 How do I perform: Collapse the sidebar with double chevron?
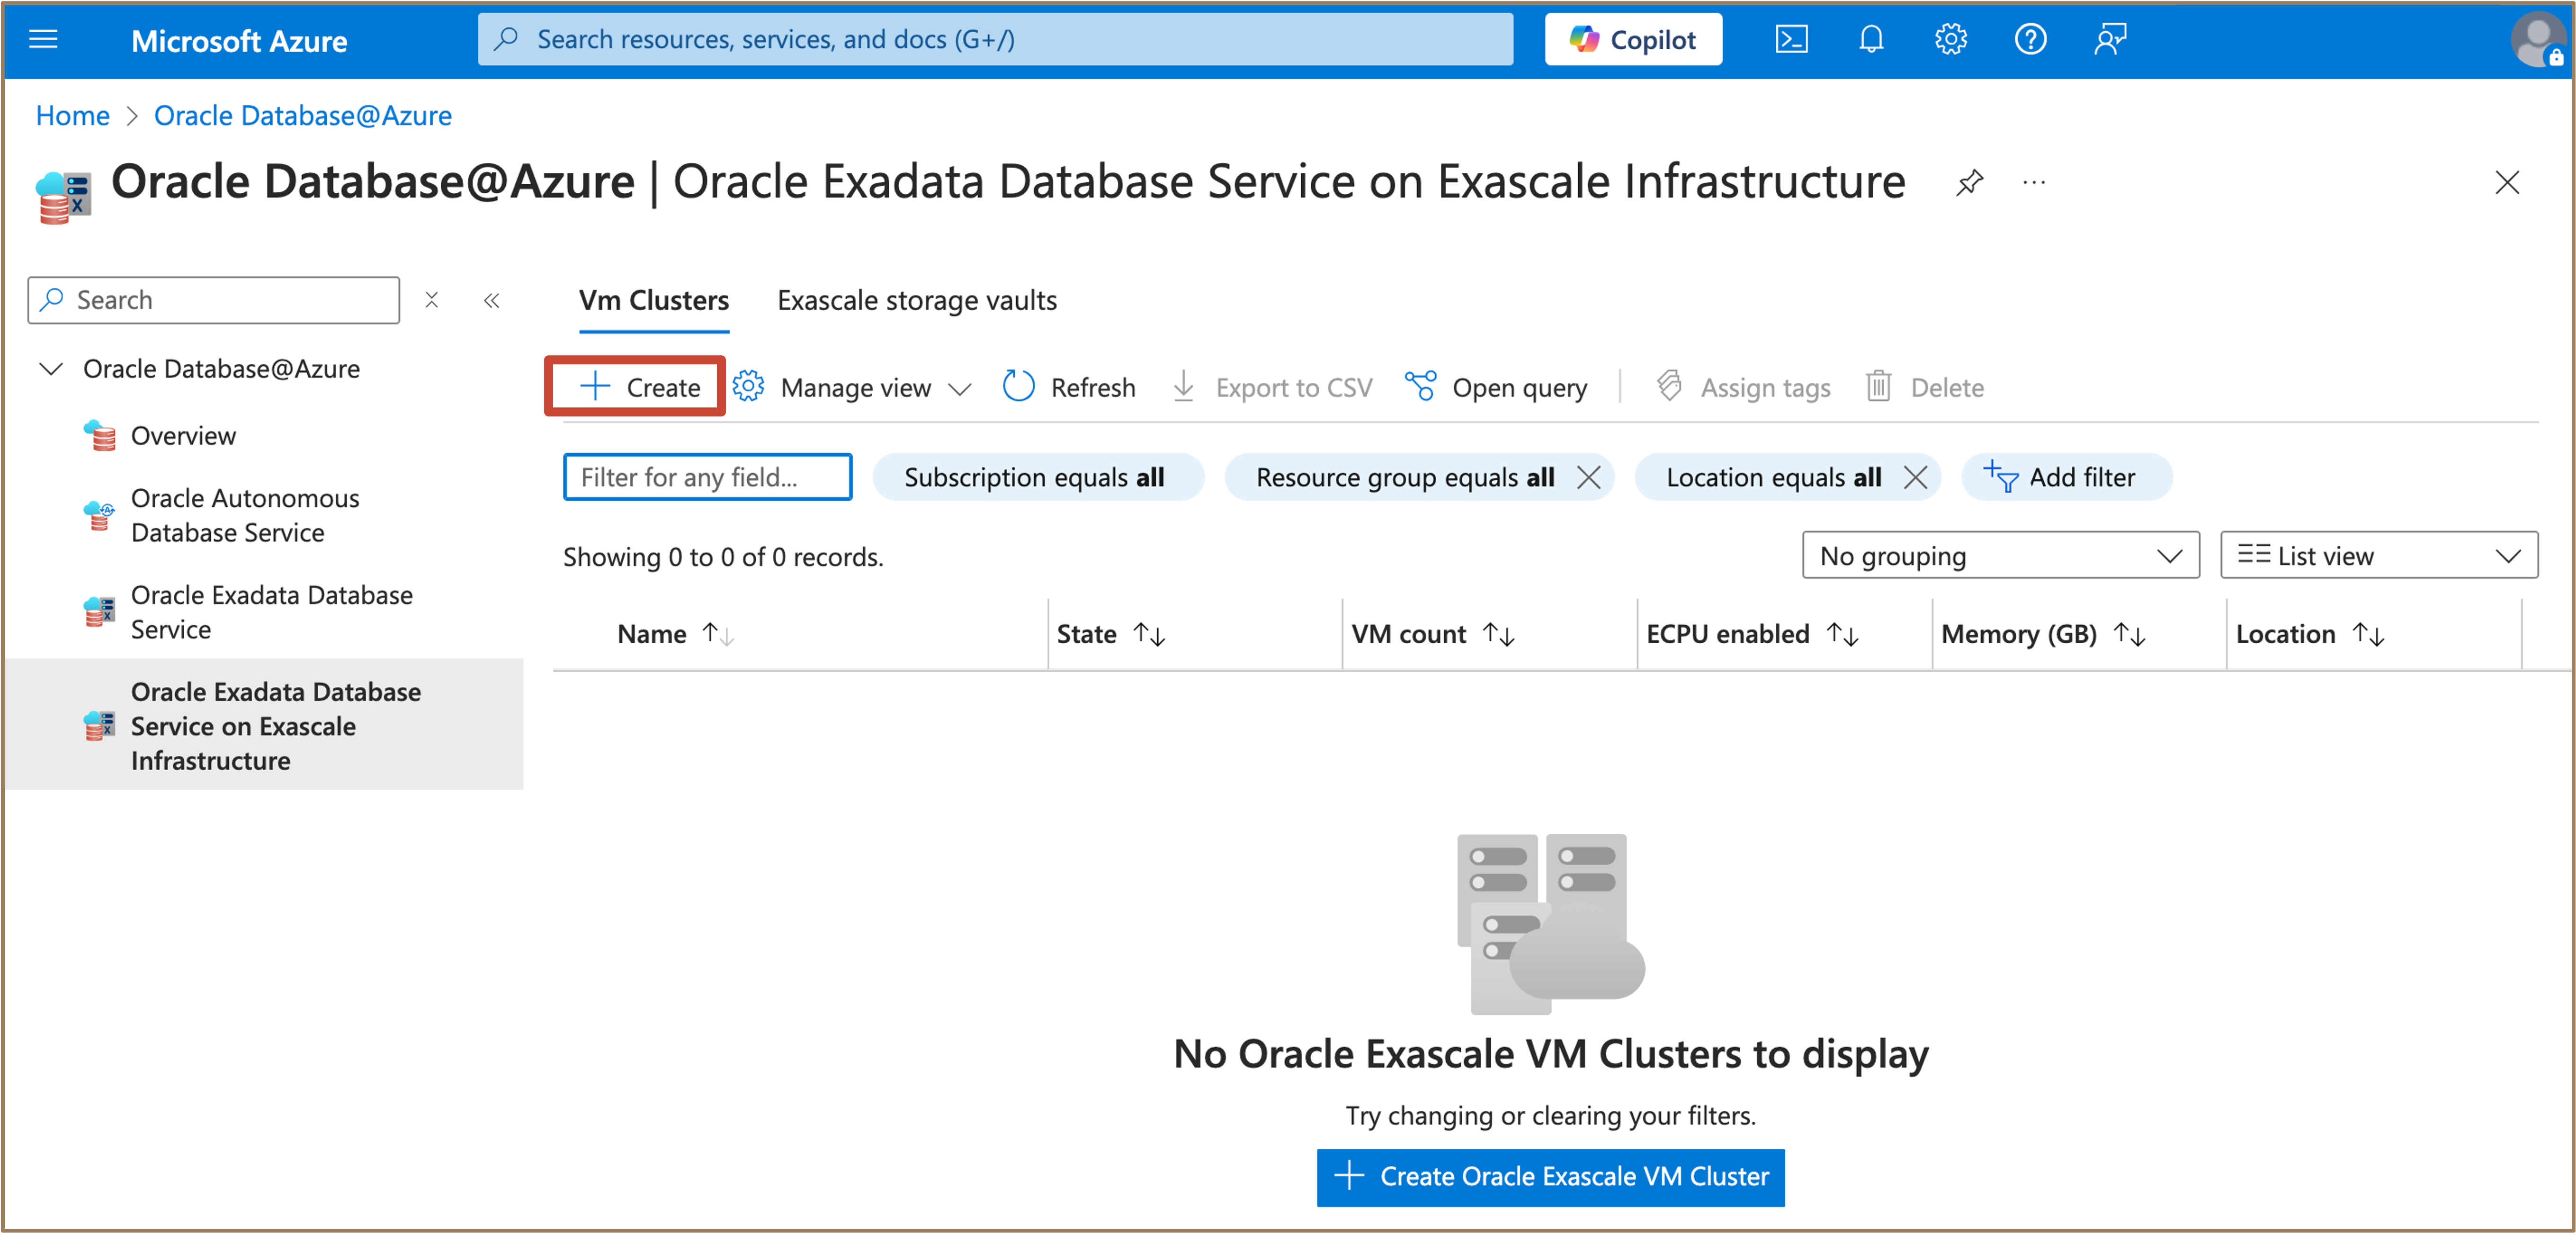coord(491,300)
